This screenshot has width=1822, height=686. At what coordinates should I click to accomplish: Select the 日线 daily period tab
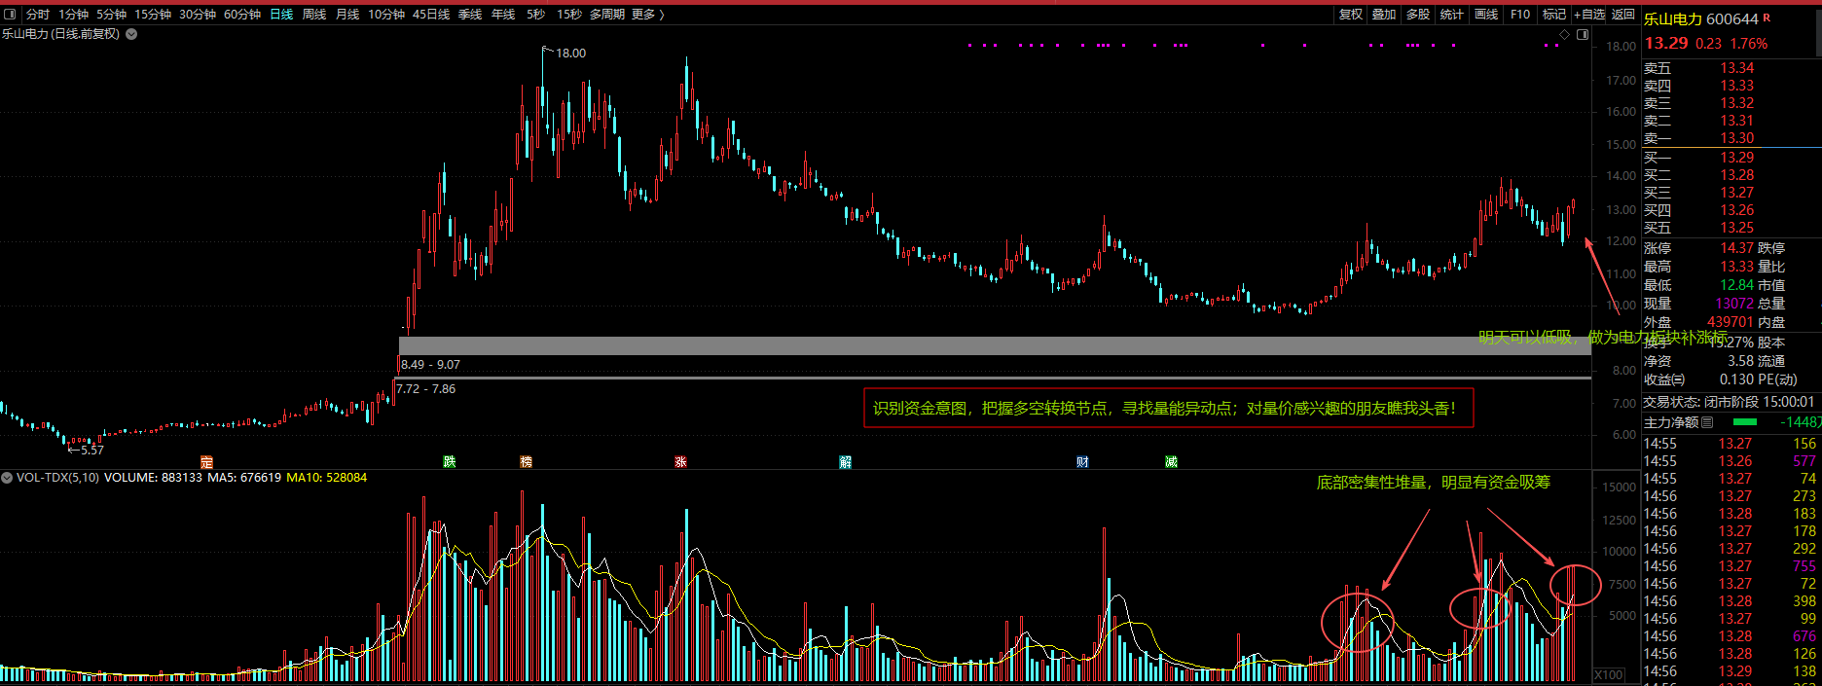[281, 15]
